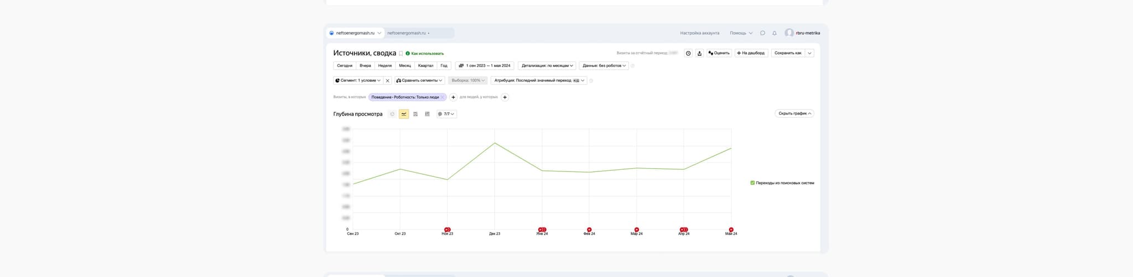Bookmark the Источники, сводка report
The image size is (1133, 277).
click(x=401, y=54)
